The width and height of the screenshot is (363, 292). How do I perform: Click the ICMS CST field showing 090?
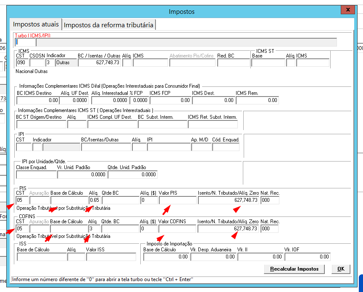[22, 63]
